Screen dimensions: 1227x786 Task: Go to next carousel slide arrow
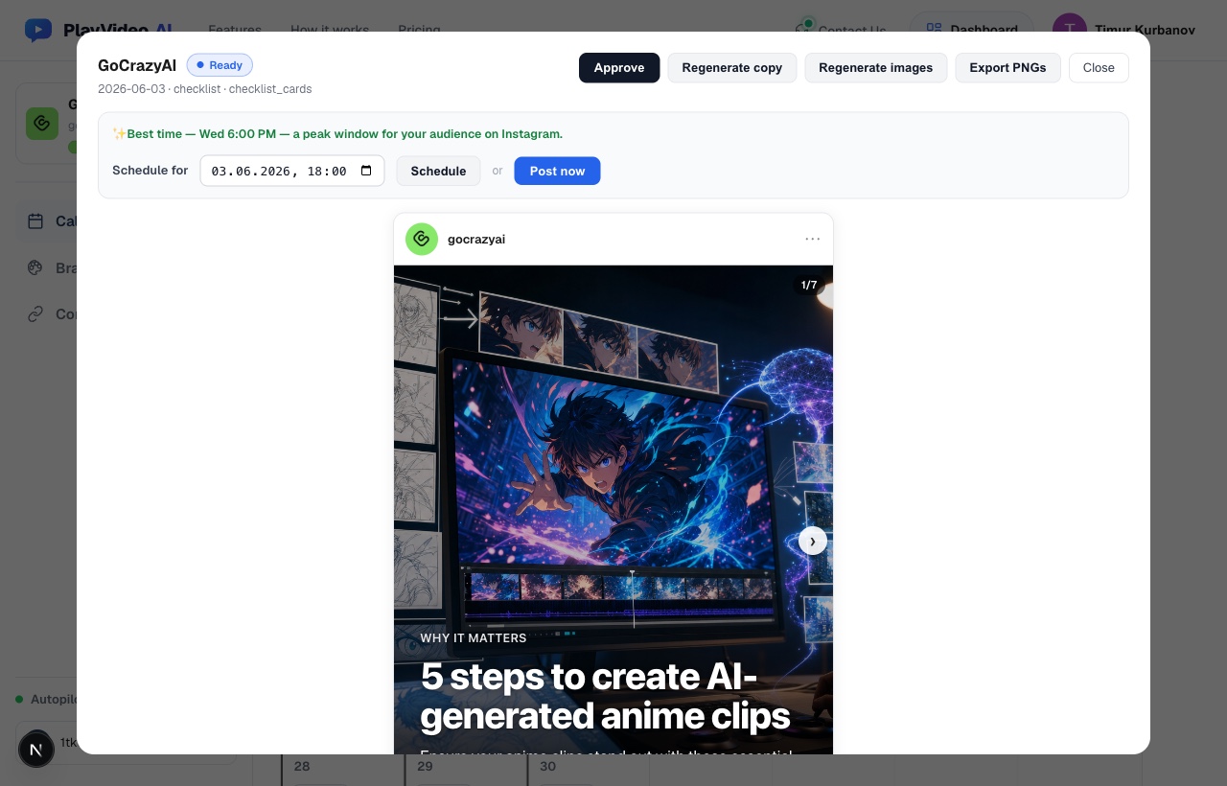point(813,541)
